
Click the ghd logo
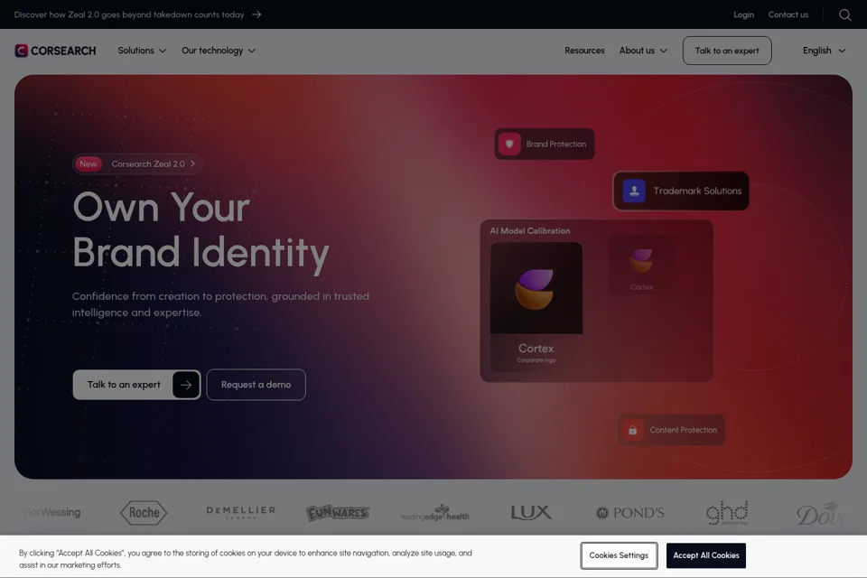coord(727,513)
